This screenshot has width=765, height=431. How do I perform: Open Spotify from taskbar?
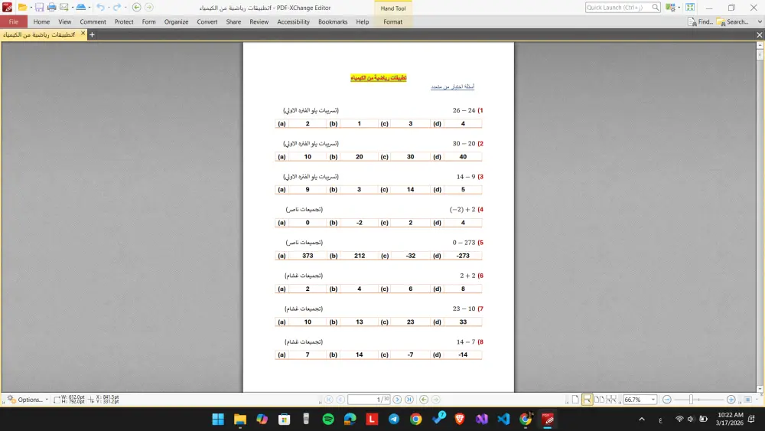[x=328, y=419]
